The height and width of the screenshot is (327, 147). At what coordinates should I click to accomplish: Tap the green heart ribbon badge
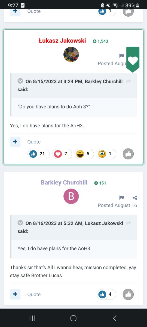point(133,60)
